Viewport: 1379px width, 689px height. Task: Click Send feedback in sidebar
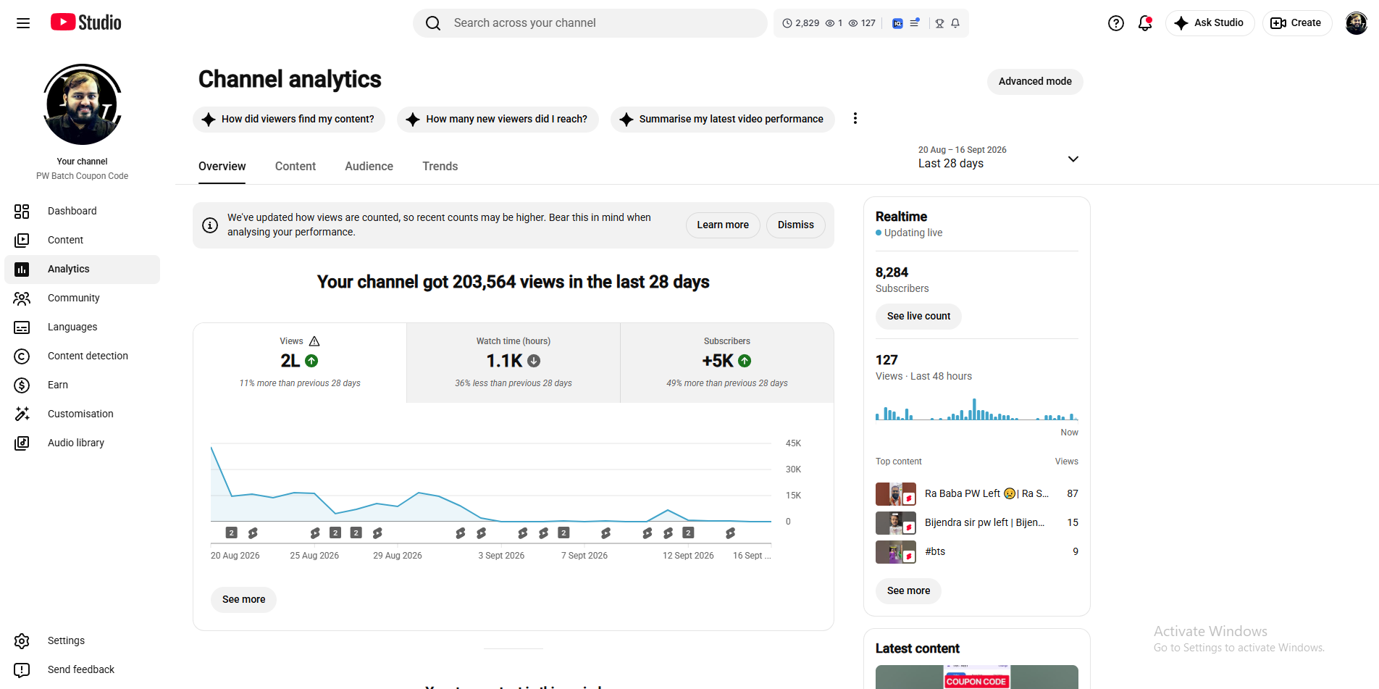[x=82, y=669]
